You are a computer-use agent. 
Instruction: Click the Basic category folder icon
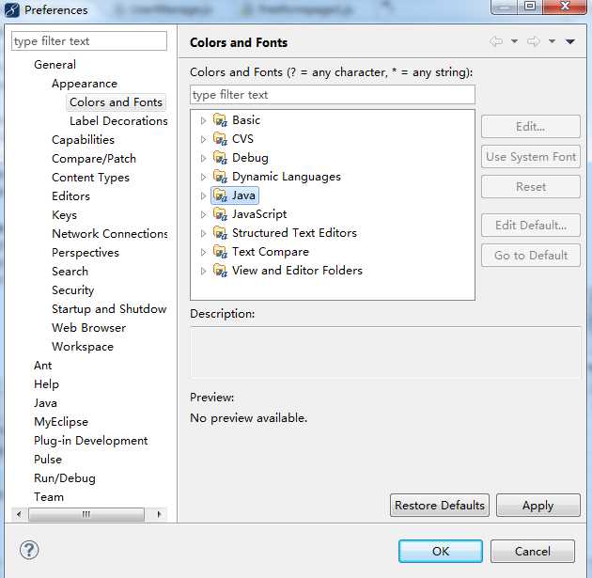click(x=220, y=120)
